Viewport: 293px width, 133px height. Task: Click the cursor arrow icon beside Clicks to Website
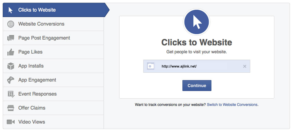11,10
